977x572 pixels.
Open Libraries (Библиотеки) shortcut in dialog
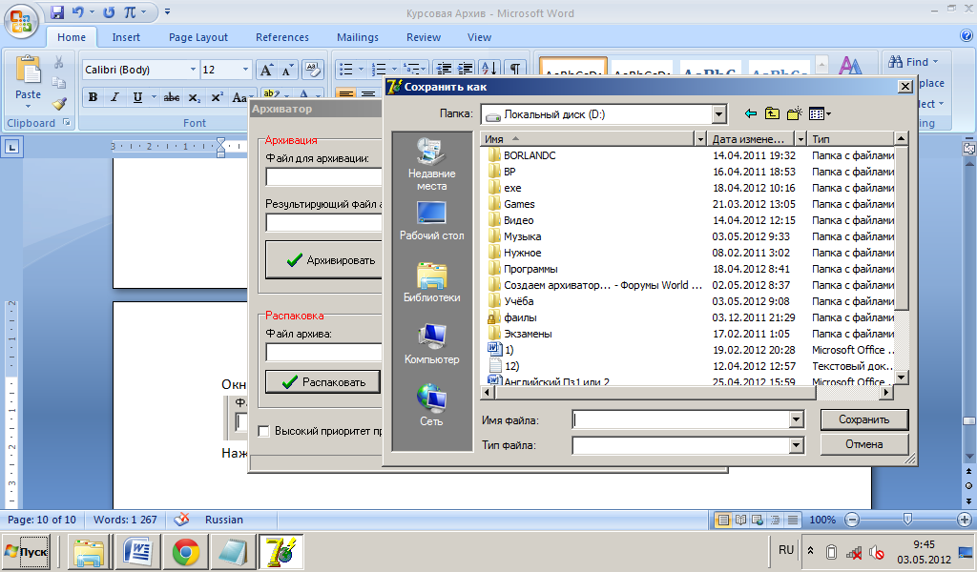432,282
